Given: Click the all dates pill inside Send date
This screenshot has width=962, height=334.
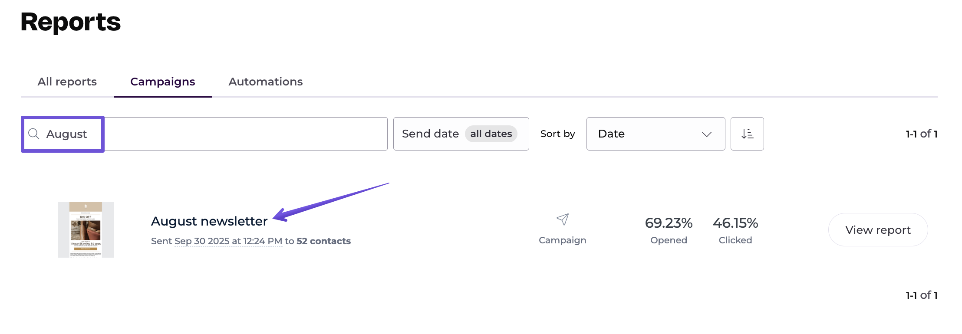Looking at the screenshot, I should 491,134.
